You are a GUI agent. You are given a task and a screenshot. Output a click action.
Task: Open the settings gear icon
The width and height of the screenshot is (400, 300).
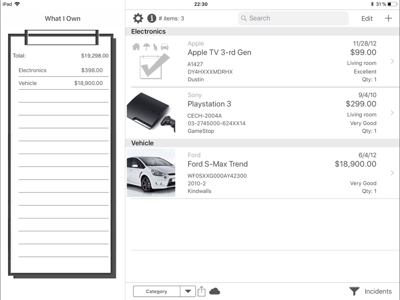pyautogui.click(x=138, y=18)
